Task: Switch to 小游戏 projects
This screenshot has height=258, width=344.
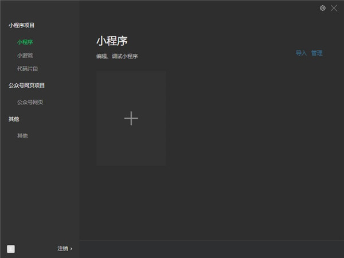Action: pyautogui.click(x=25, y=55)
